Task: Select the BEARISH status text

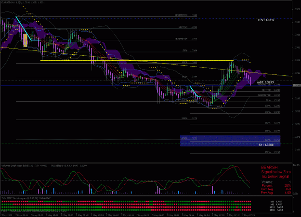Action: [270, 168]
